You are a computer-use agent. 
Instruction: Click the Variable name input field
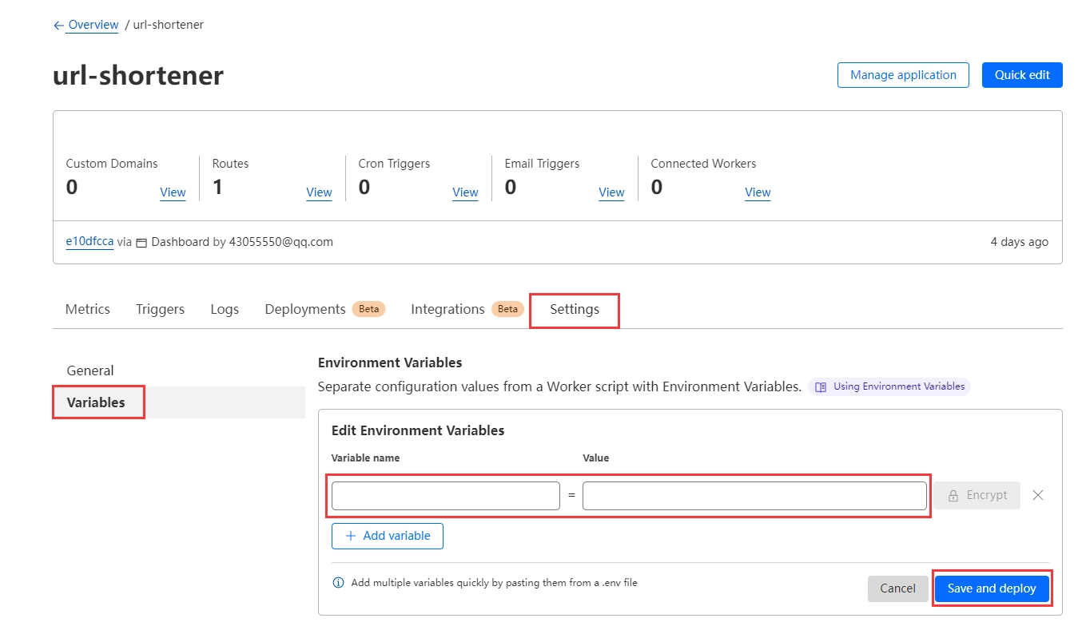click(445, 496)
